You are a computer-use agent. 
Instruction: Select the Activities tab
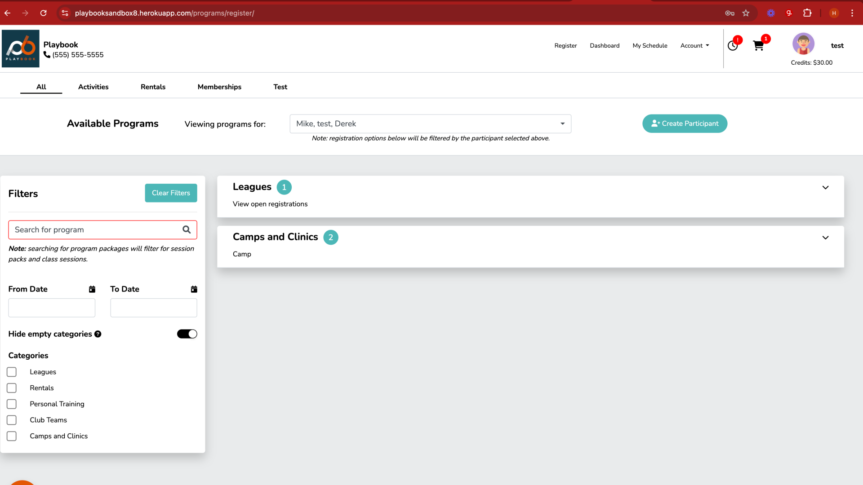(93, 87)
